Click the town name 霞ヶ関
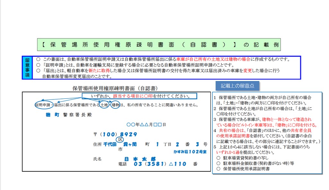Image resolution: width=329 pixels, height=190 pixels. pos(130,144)
